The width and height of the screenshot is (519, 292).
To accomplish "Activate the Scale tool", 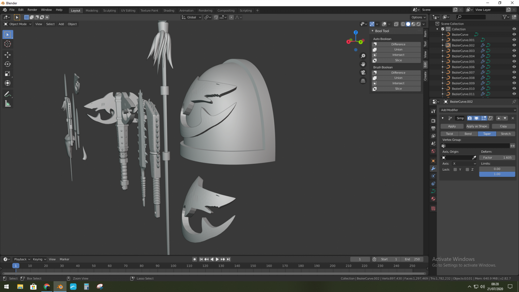I will pos(7,74).
